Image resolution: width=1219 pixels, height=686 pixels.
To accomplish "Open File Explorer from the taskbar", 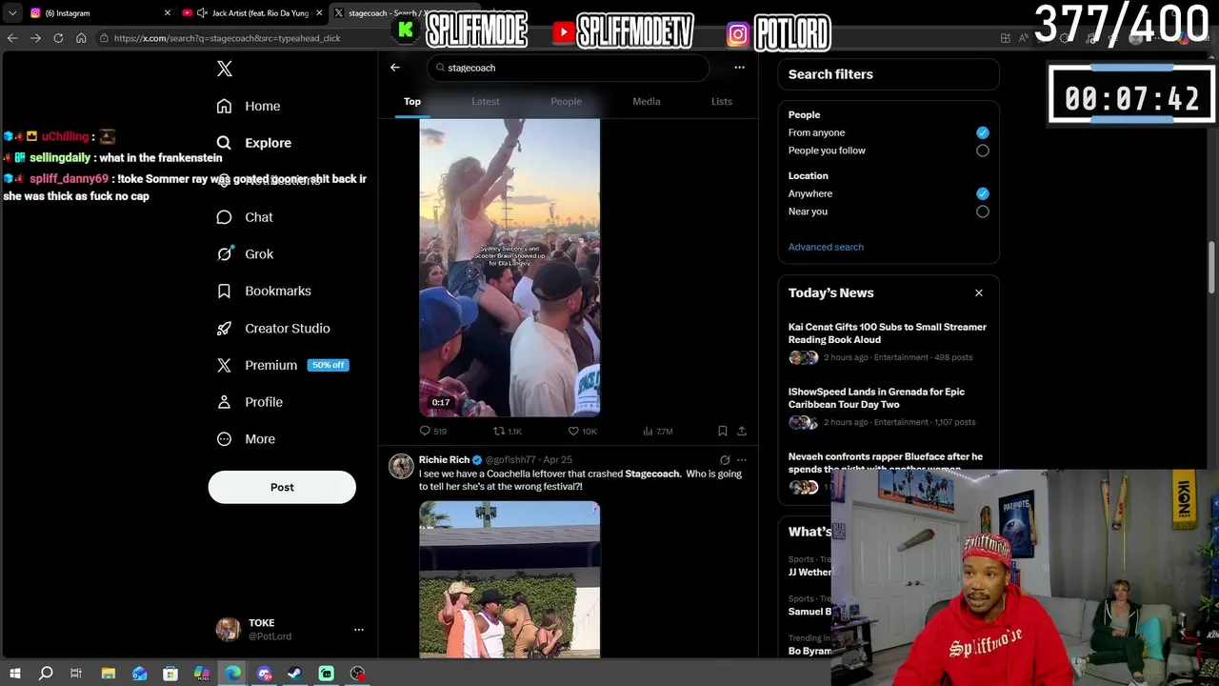I will click(109, 674).
